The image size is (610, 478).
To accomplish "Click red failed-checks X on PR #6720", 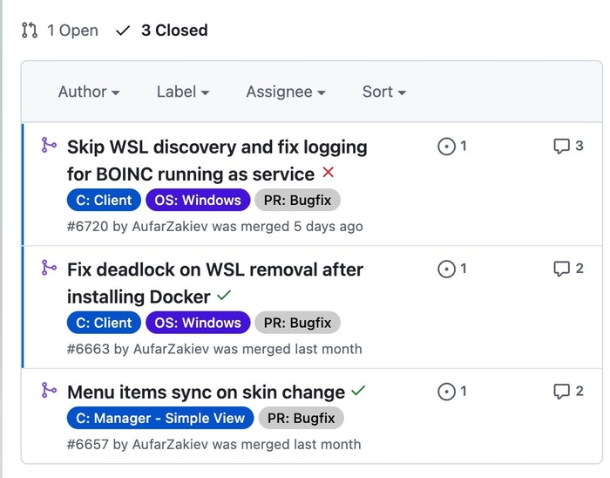I will (x=329, y=173).
